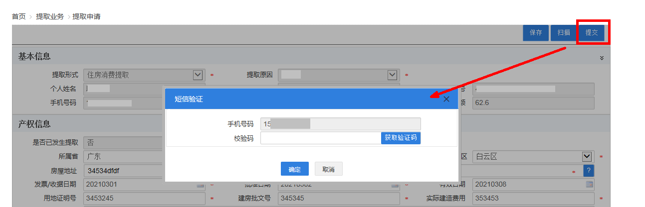This screenshot has width=645, height=207.
Task: Cancel the SMS verification dialog
Action: 328,169
